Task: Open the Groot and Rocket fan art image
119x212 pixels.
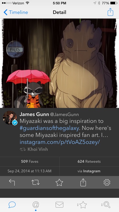Action: (x=59, y=63)
